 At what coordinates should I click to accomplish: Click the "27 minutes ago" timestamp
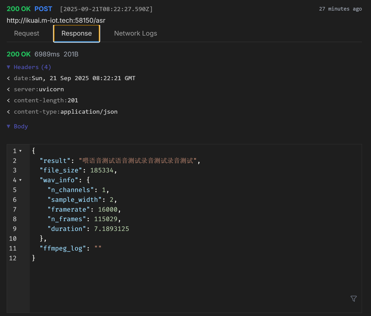[340, 9]
